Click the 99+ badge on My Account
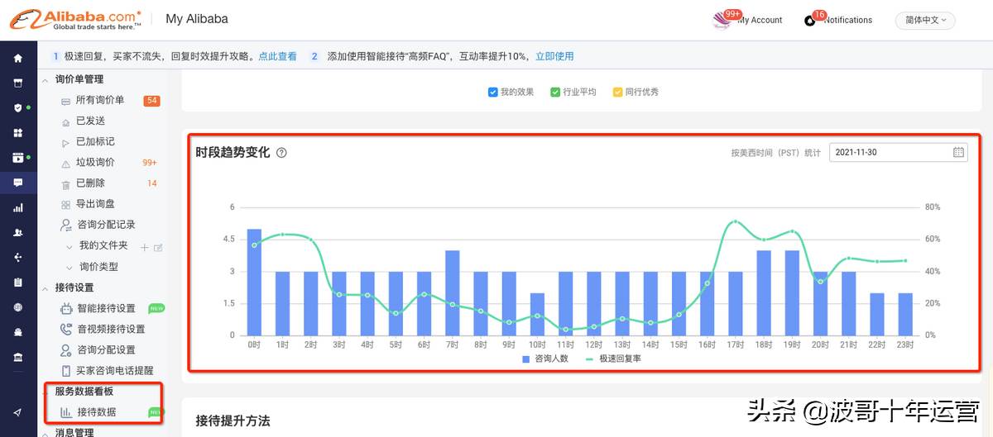 tap(732, 14)
